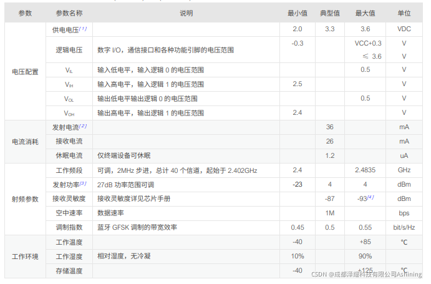Select the 调制指数 row label
Viewport: 431px width, 284px height.
69,227
